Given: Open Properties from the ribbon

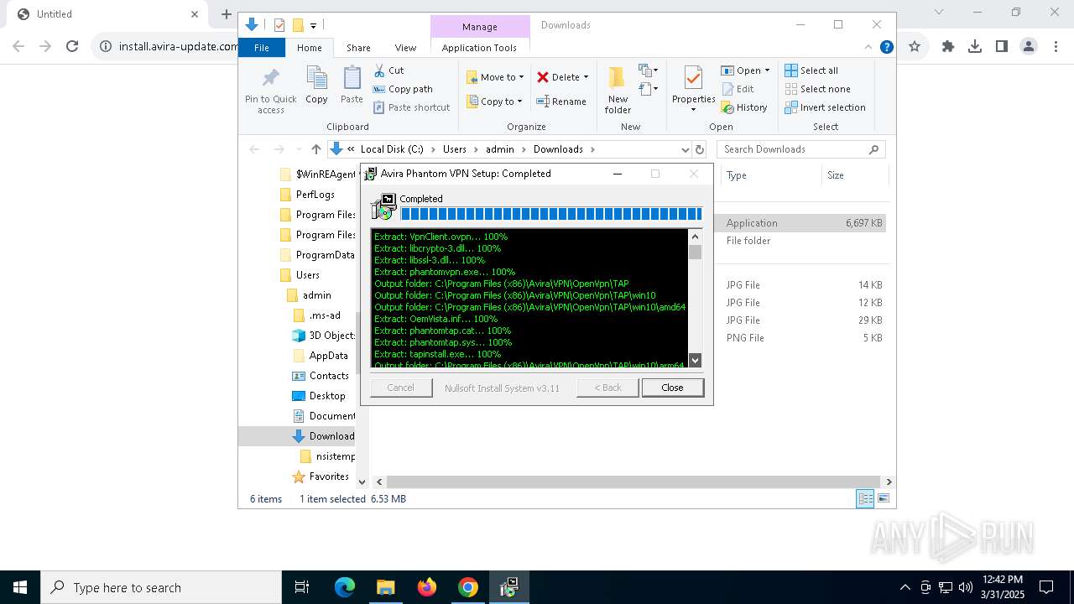Looking at the screenshot, I should click(693, 89).
